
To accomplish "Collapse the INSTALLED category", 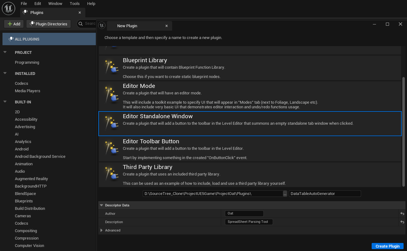I will click(5, 73).
